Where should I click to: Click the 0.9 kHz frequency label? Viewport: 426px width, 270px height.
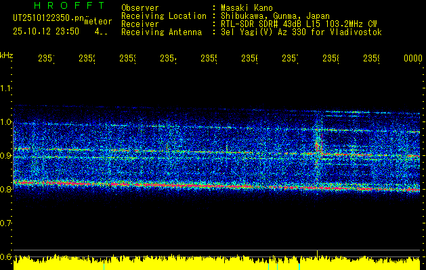(5, 156)
